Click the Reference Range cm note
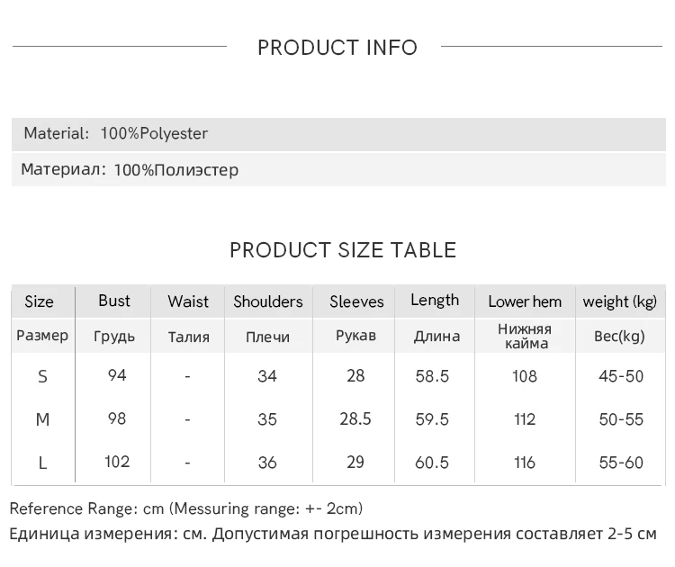The width and height of the screenshot is (675, 567). coord(186,508)
